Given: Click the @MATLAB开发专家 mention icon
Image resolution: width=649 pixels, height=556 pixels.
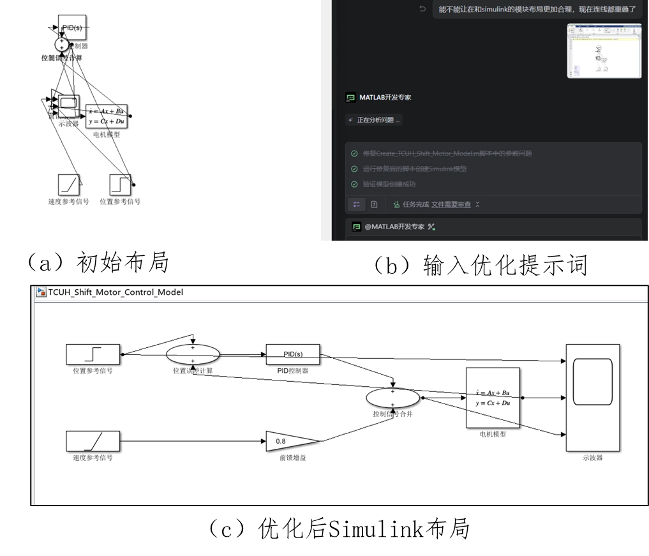Looking at the screenshot, I should [356, 227].
